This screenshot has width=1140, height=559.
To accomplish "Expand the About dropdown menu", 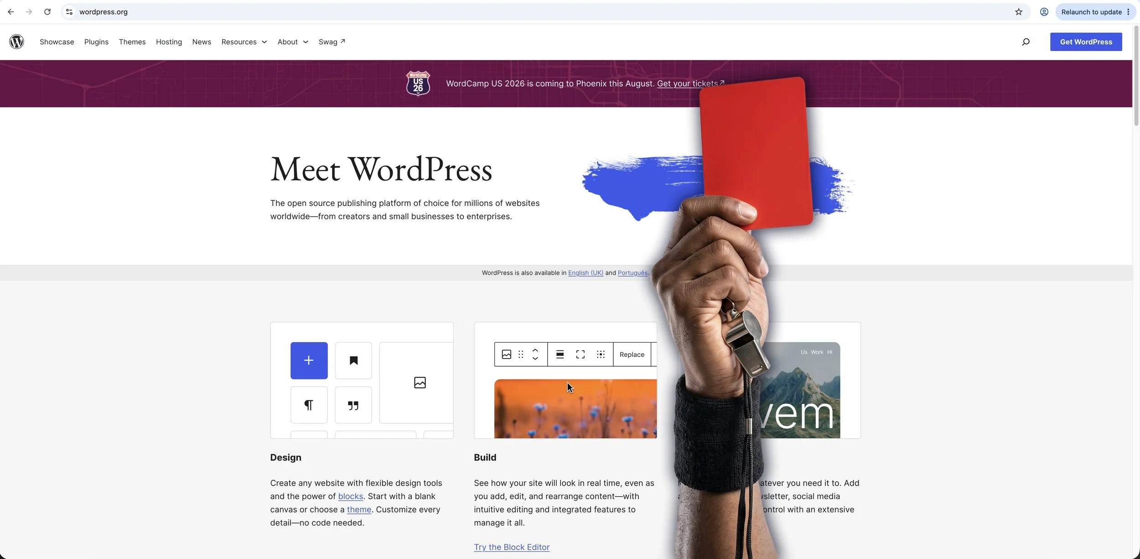I will point(293,42).
